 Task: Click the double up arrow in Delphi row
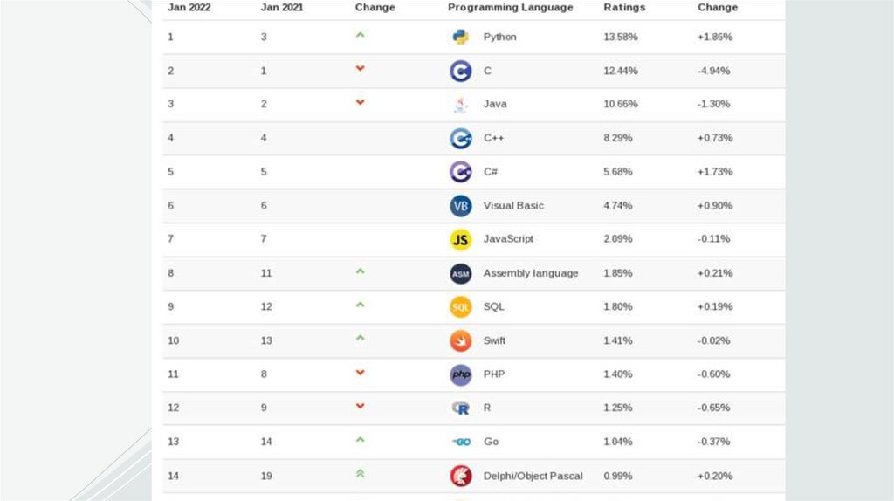pyautogui.click(x=360, y=473)
